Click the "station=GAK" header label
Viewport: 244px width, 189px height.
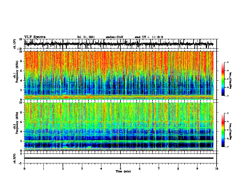coord(115,37)
